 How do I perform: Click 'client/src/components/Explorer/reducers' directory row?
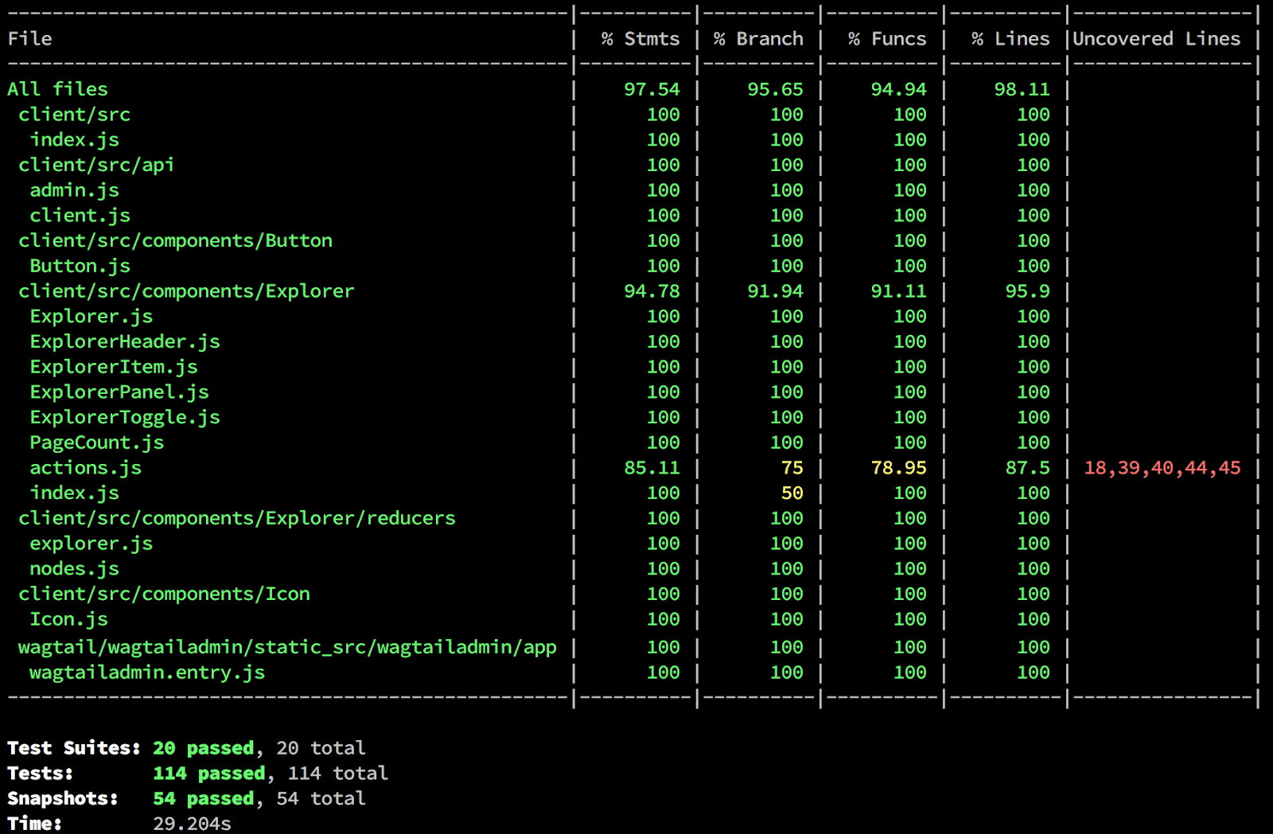click(237, 518)
